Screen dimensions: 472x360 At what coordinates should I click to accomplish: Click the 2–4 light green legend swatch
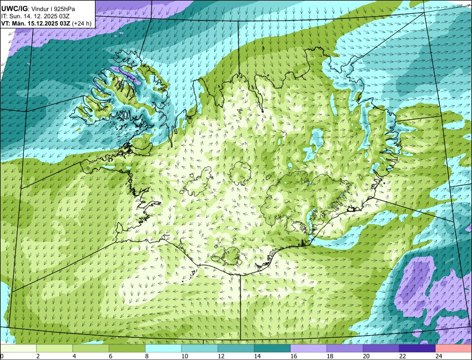54,348
